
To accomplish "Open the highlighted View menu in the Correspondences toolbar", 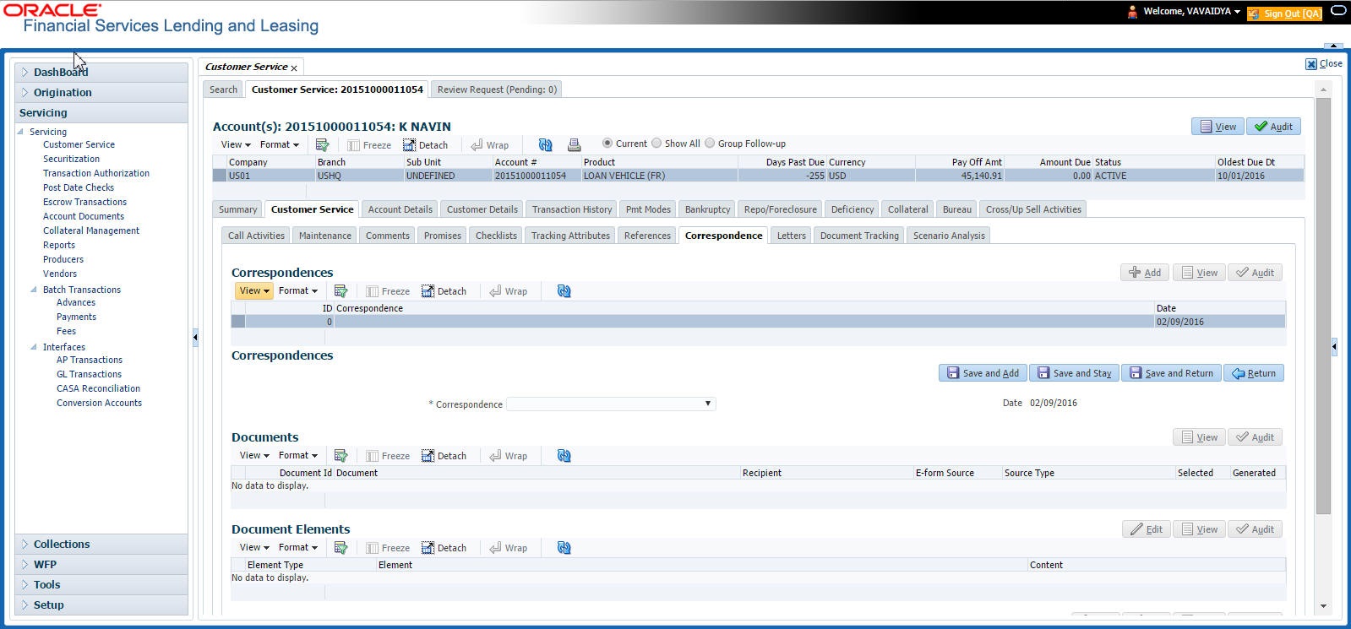I will point(253,290).
